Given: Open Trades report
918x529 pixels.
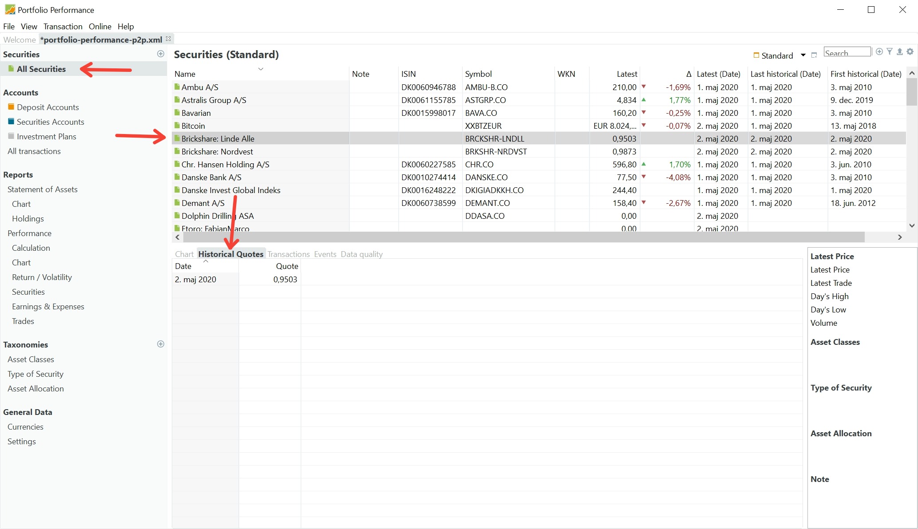Looking at the screenshot, I should click(x=23, y=321).
